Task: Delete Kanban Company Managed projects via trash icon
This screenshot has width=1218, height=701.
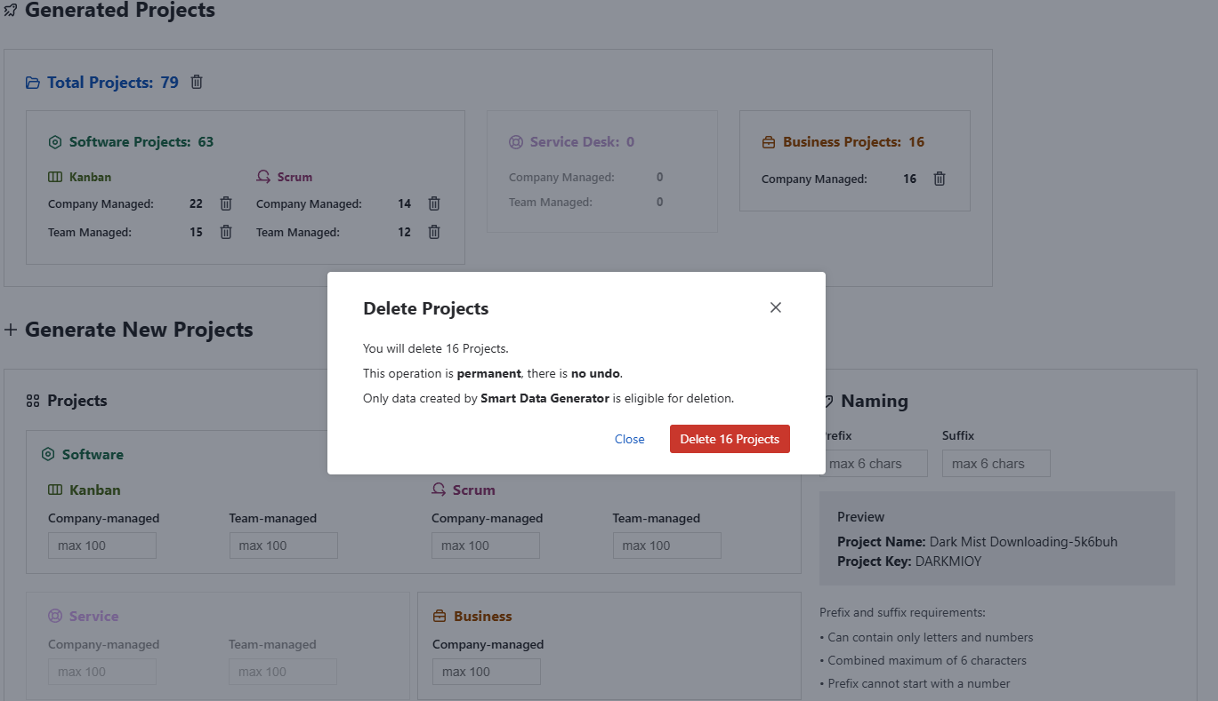Action: pos(226,203)
